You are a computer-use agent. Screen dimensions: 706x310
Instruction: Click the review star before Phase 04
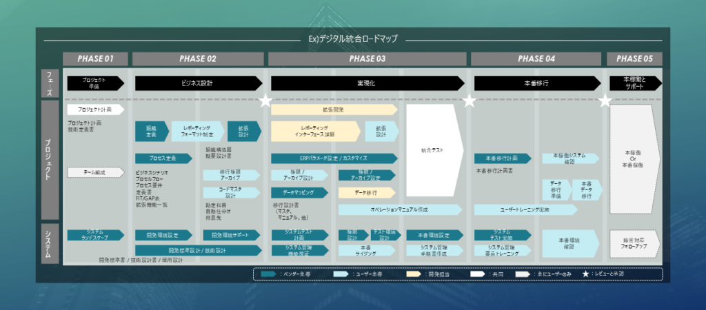[x=469, y=101]
